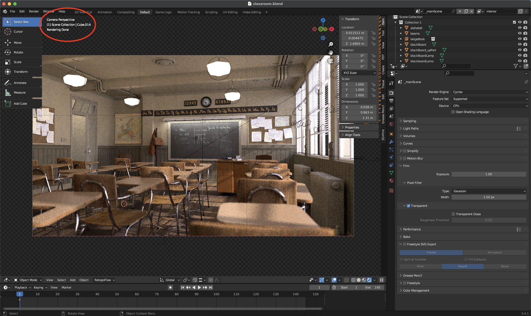Image resolution: width=531 pixels, height=316 pixels.
Task: Uncheck the Transparent film checkbox
Action: (x=408, y=206)
